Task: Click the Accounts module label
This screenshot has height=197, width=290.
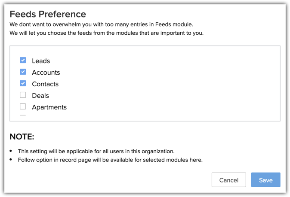Action: 46,73
